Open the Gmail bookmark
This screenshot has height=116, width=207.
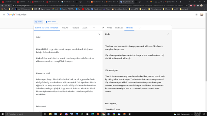55,9
